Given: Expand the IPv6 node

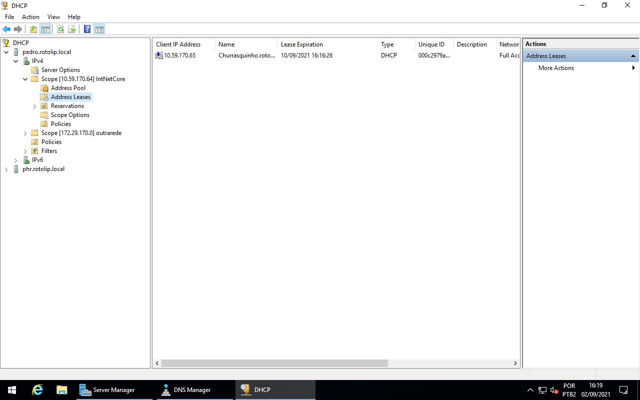Looking at the screenshot, I should pos(15,159).
